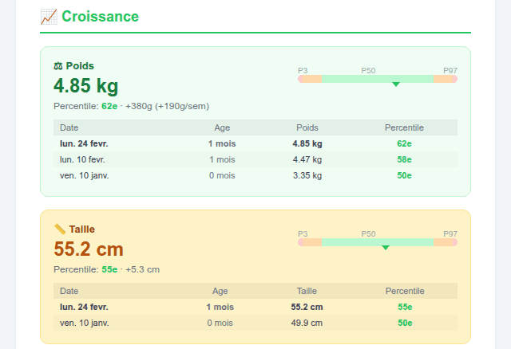
Task: Click the Poids percentile triangle marker
Action: (x=396, y=84)
